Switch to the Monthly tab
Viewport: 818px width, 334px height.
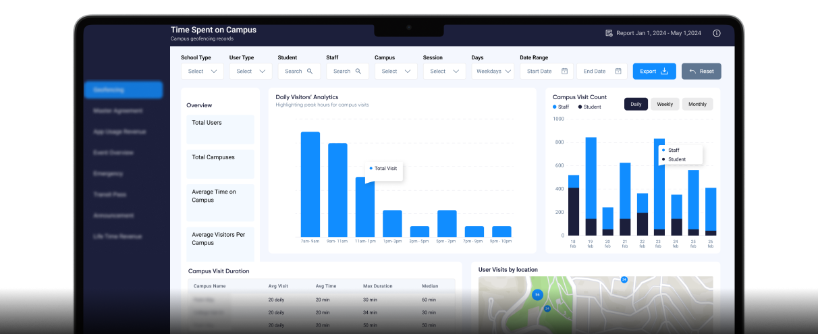(x=697, y=104)
